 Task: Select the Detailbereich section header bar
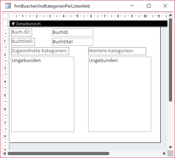click(x=89, y=24)
